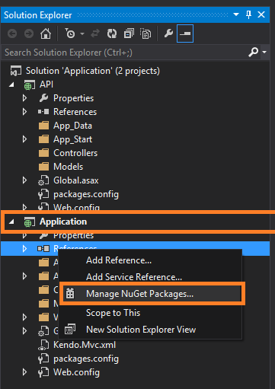Open Properties via the wrench toolbar icon

point(168,33)
